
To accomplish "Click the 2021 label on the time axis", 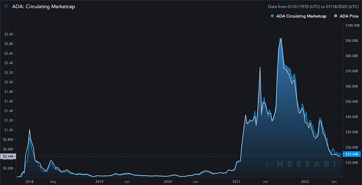I will pos(237,181).
